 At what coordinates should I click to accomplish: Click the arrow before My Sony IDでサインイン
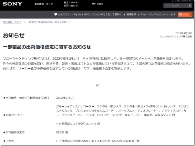pyautogui.click(x=72, y=15)
